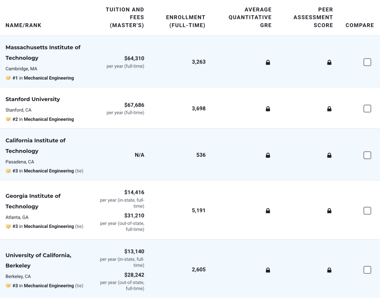This screenshot has width=380, height=298.
Task: Click Georgia Tech's locked Average Quantitative GRE icon
Action: point(268,211)
